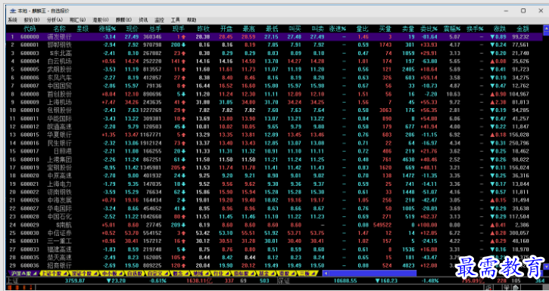Image resolution: width=549 pixels, height=291 pixels.
Task: Open the 监控 menu
Action: click(159, 20)
